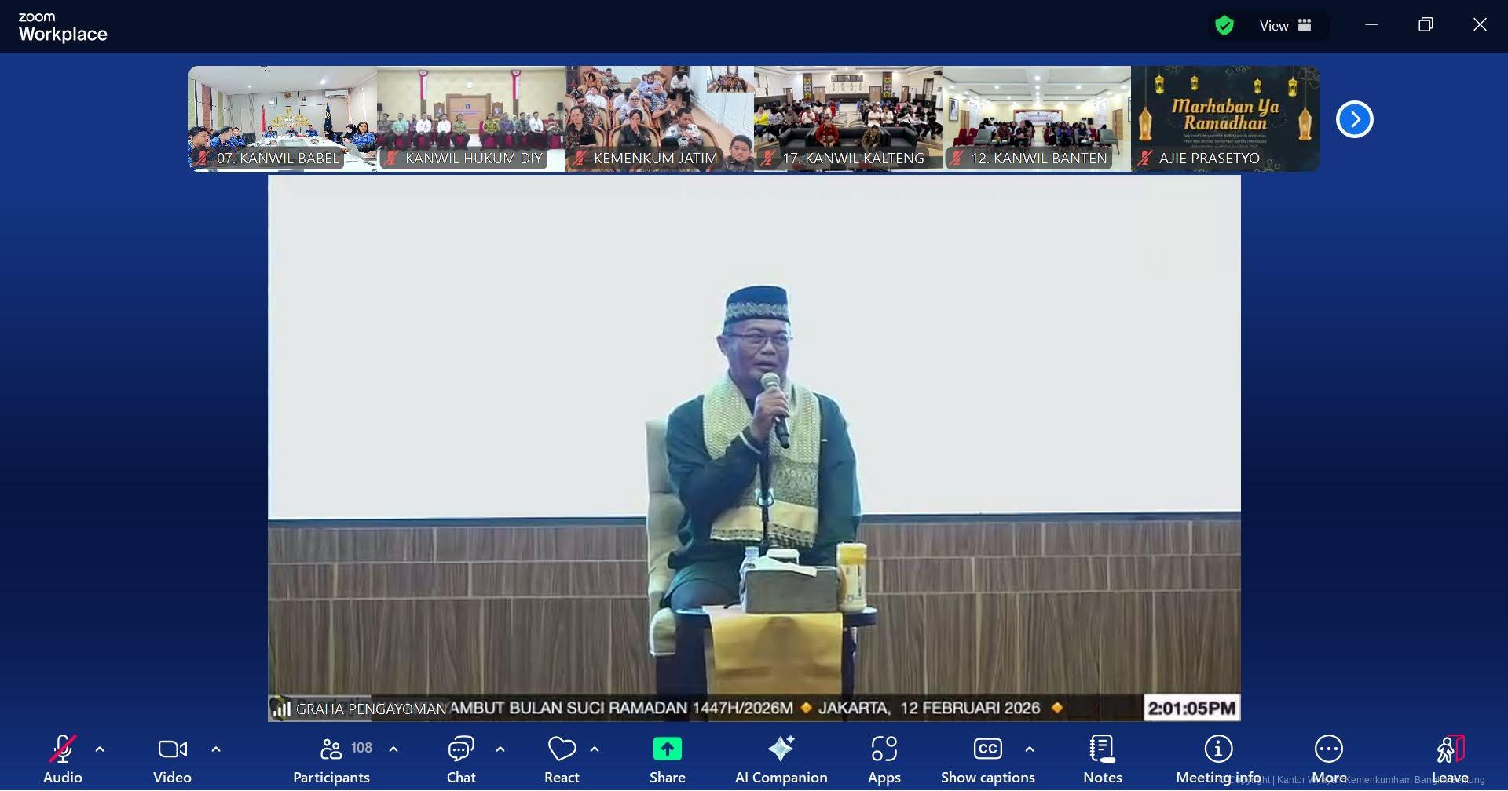Viewport: 1508px width, 791px height.
Task: Expand video options arrow next to Video
Action: (x=216, y=749)
